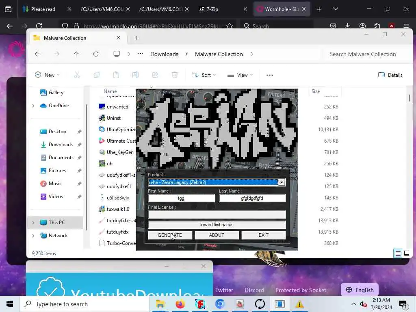416x312 pixels.
Task: Reload the browser page
Action: click(39, 26)
